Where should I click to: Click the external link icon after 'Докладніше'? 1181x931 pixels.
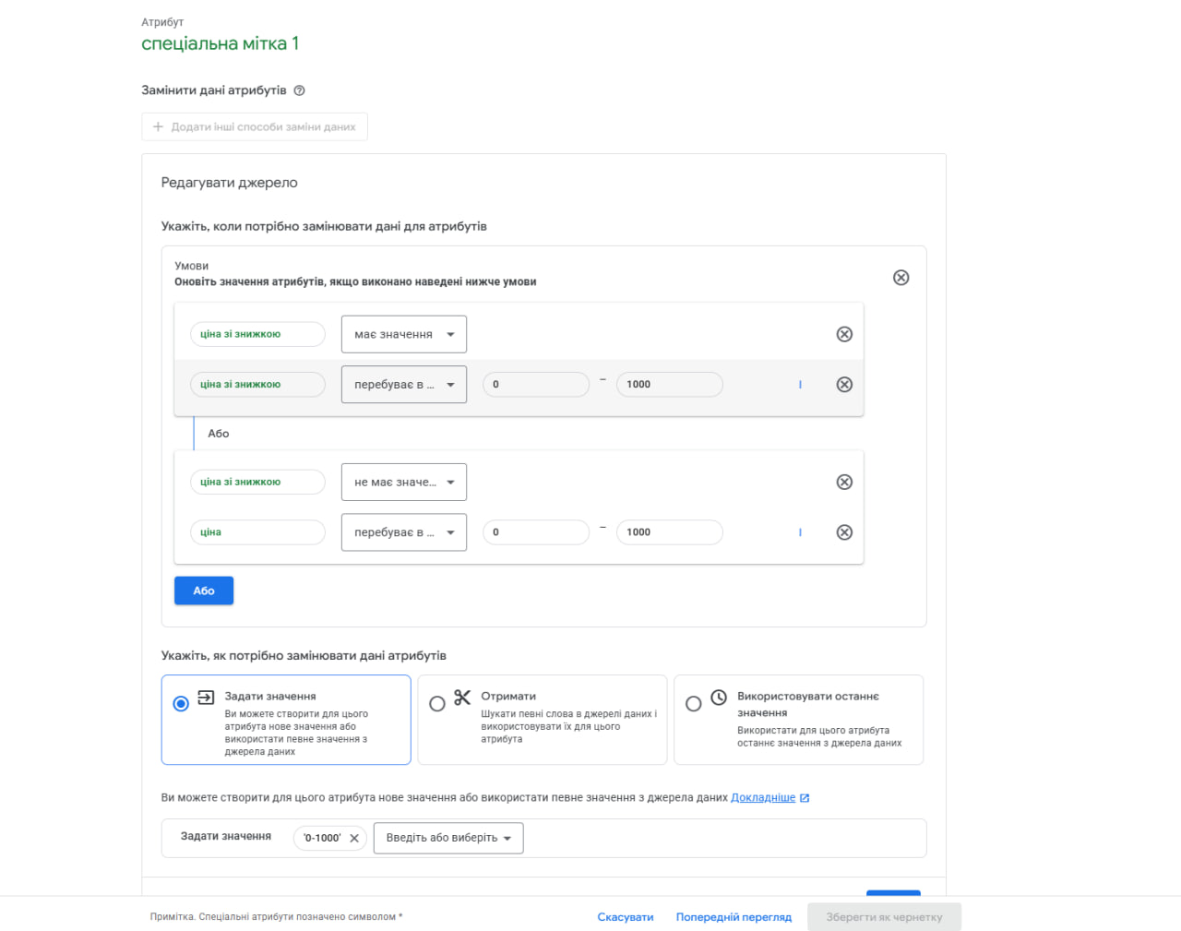pyautogui.click(x=805, y=798)
